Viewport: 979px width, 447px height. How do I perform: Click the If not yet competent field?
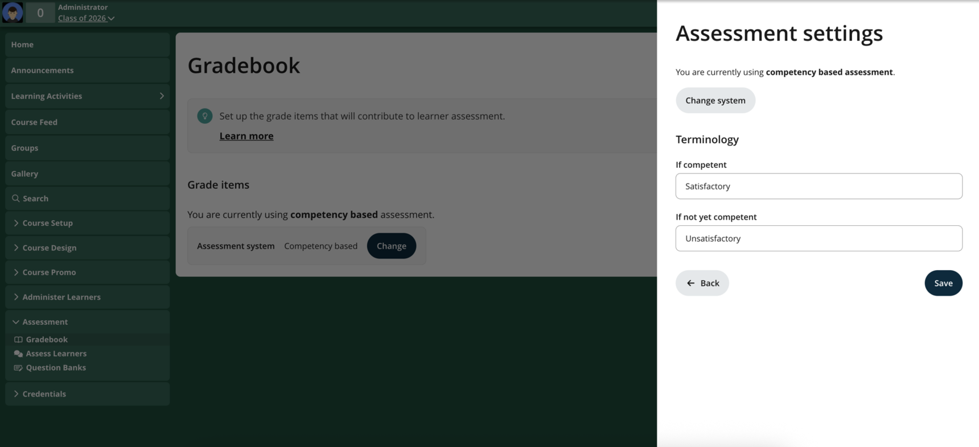[x=819, y=239]
